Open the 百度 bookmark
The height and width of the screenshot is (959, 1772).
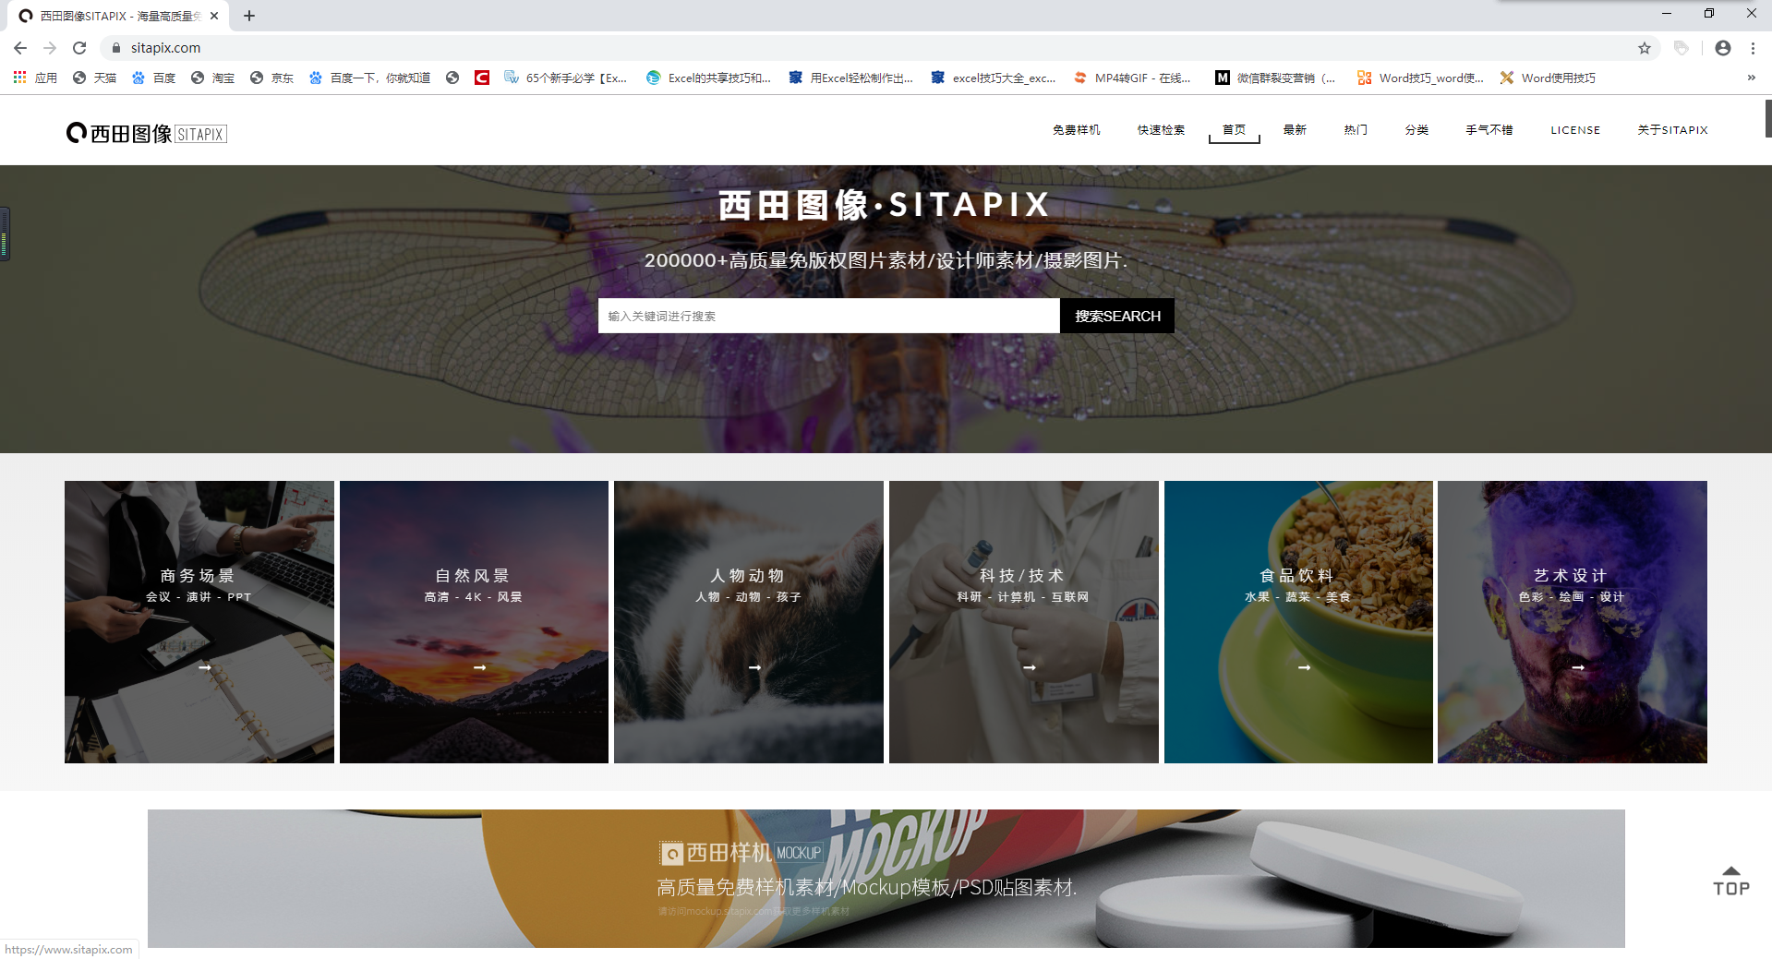click(153, 78)
